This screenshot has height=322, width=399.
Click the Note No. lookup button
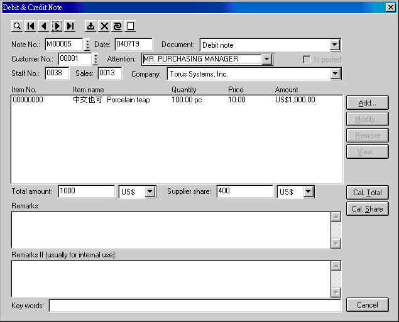coord(87,45)
